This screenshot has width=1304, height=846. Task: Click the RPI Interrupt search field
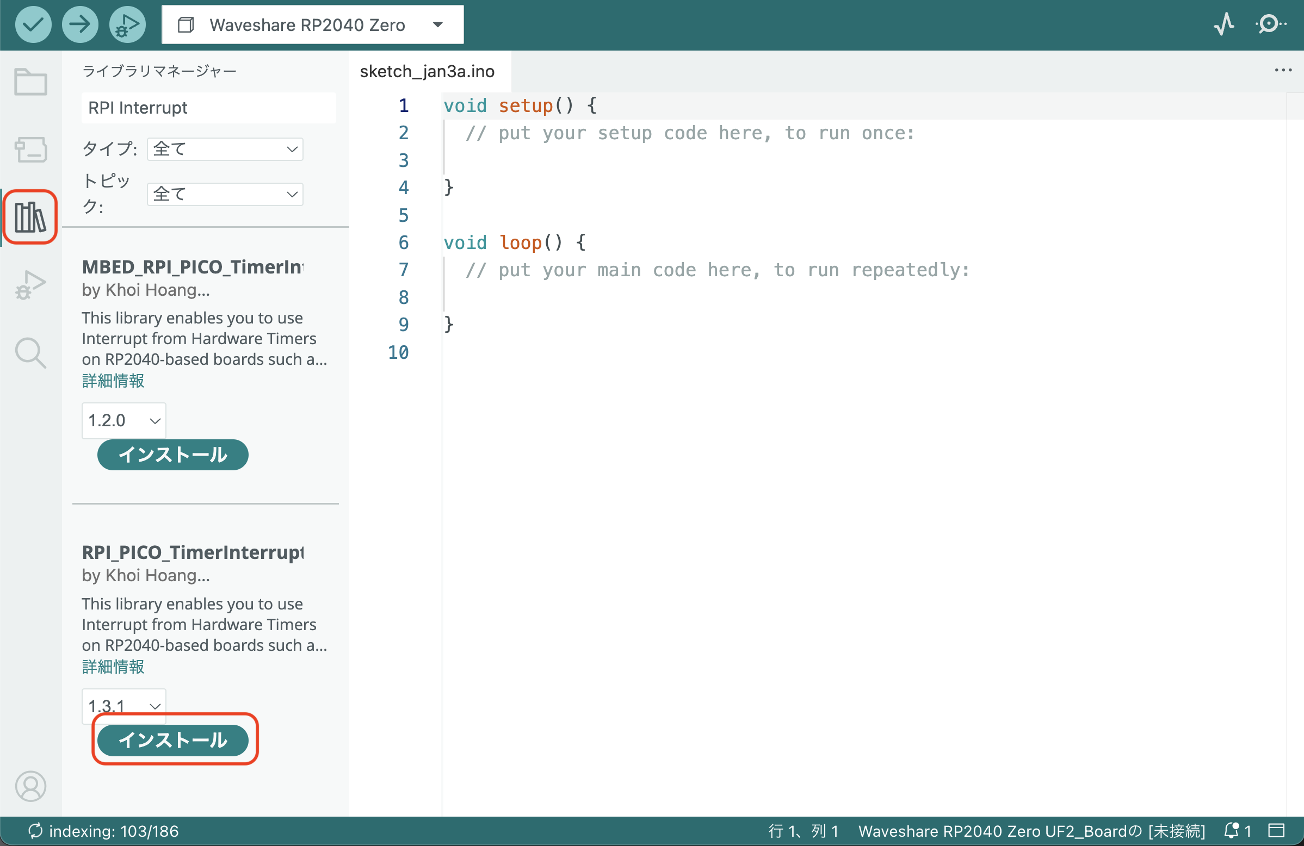coord(208,108)
